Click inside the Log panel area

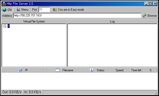click(x=112, y=45)
